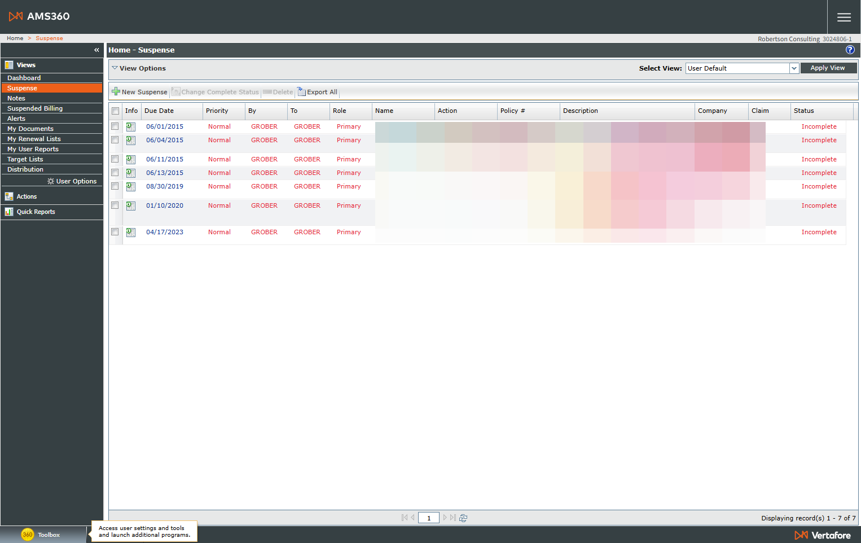Go to the next page of records
Viewport: 861px width, 543px height.
click(x=445, y=518)
